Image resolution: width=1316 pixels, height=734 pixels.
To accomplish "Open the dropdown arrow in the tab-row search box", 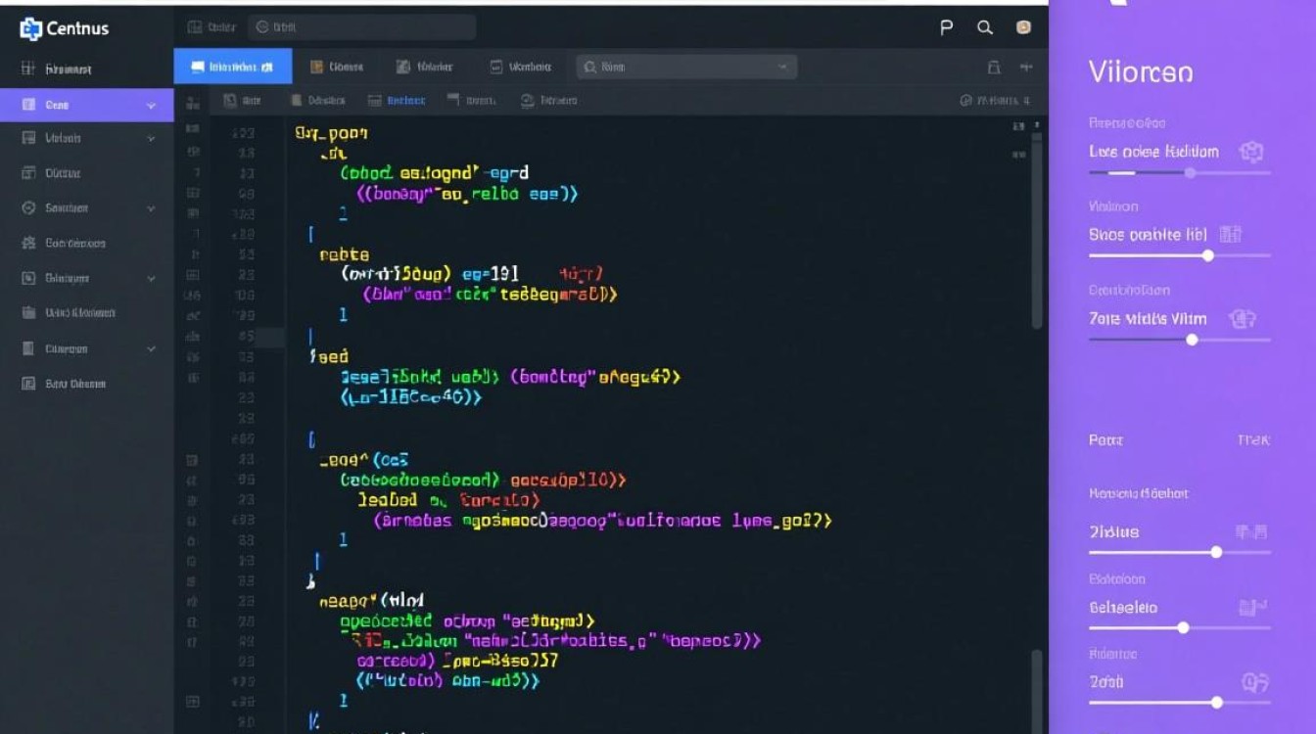I will coord(782,68).
